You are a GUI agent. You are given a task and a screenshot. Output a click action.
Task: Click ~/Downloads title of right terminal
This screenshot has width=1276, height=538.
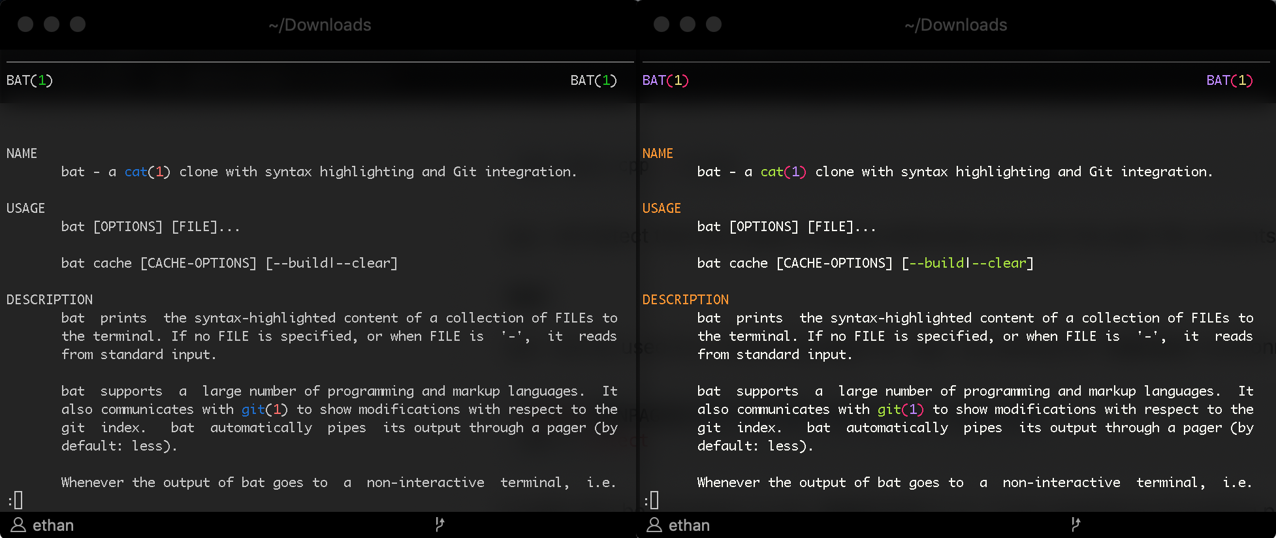point(956,25)
